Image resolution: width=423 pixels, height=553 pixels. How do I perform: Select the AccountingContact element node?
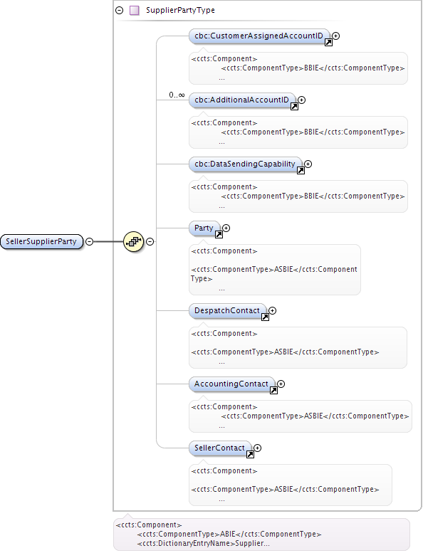(231, 384)
